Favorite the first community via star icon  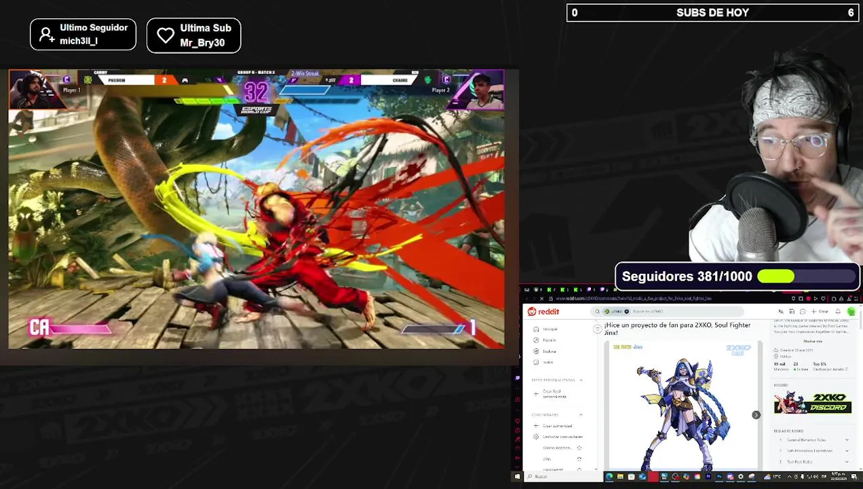[579, 448]
